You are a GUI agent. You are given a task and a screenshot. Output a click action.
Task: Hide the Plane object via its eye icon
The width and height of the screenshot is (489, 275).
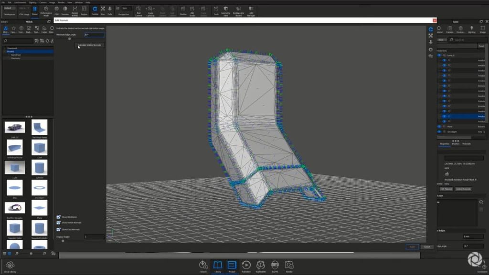pos(439,126)
